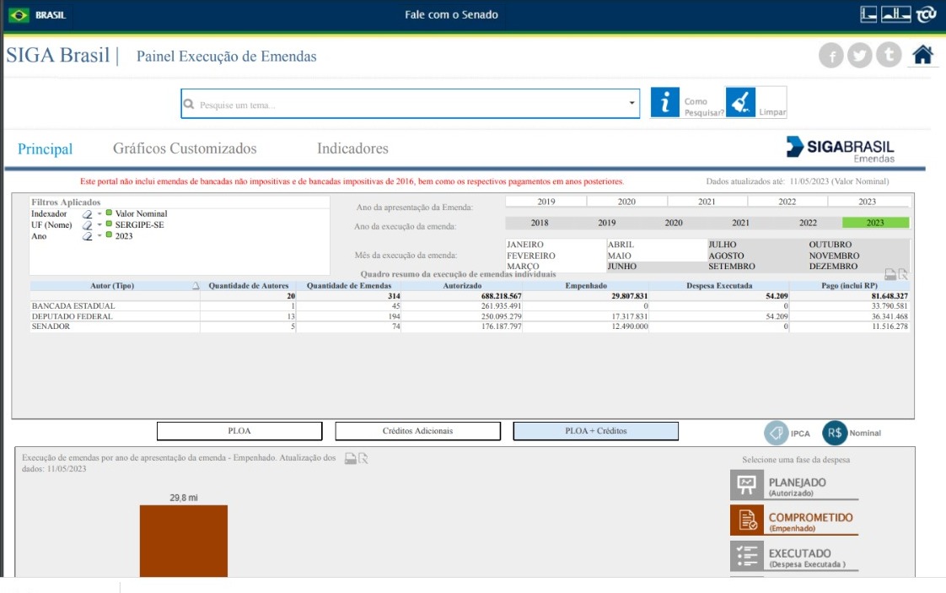The width and height of the screenshot is (946, 593).
Task: Click the Créditos Adicionais button
Action: click(x=417, y=431)
